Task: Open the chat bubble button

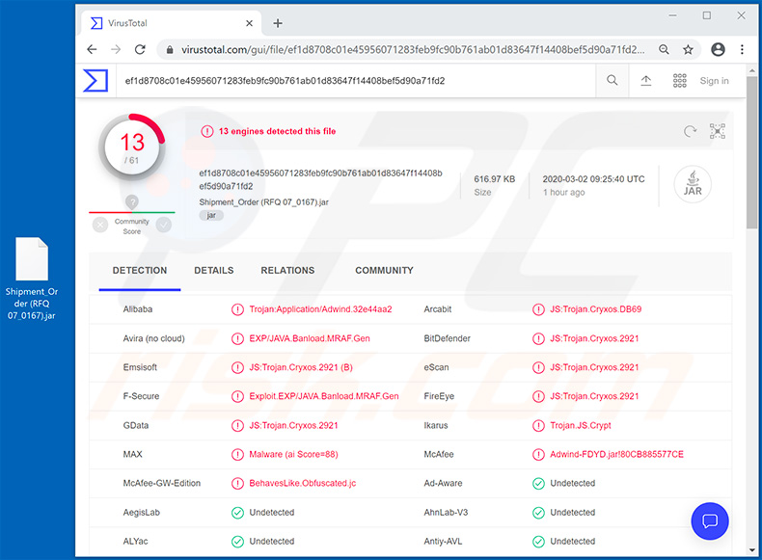Action: pos(710,521)
